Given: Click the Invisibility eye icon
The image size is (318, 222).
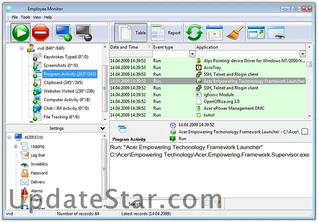Looking at the screenshot, I should coord(24,165).
